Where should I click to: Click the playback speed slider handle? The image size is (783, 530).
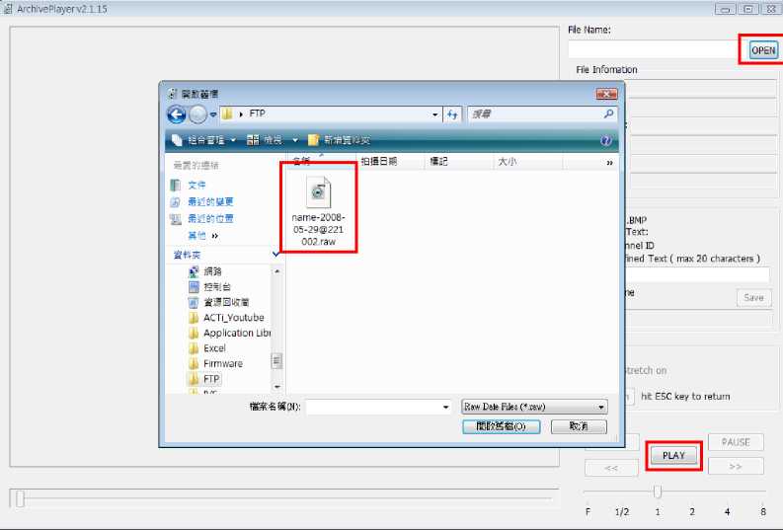click(658, 492)
